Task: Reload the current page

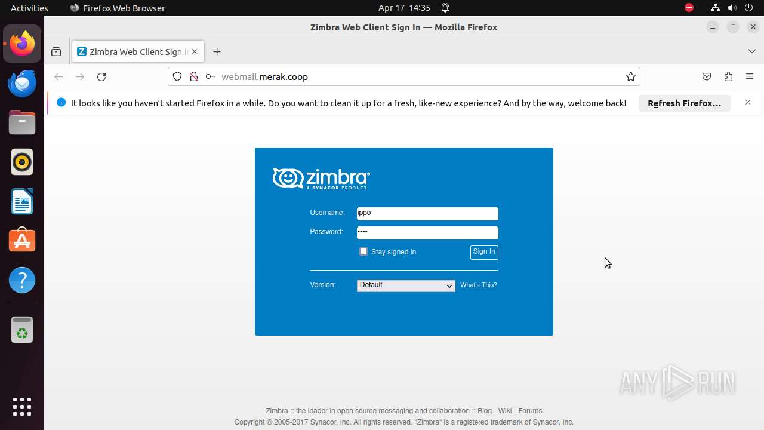Action: (101, 76)
